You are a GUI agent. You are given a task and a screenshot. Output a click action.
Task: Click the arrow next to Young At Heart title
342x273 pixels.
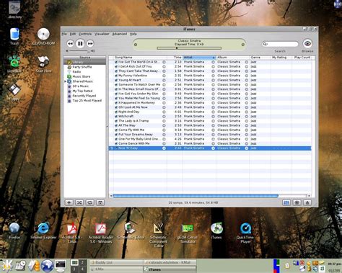click(164, 80)
